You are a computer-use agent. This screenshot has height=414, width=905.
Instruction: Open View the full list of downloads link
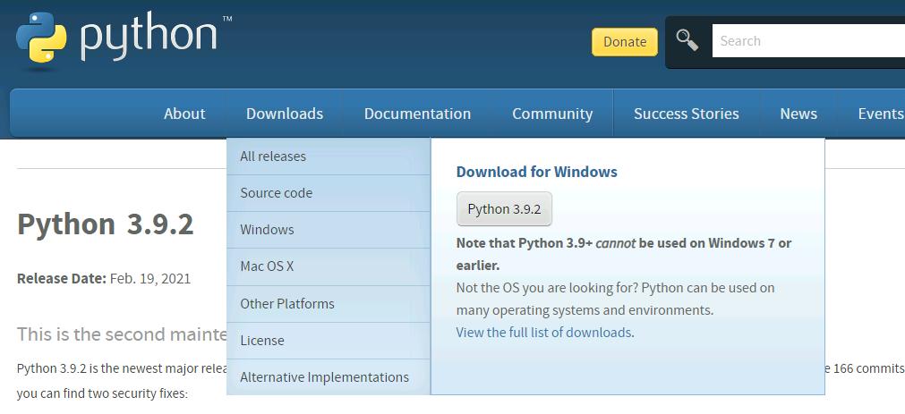coord(543,333)
